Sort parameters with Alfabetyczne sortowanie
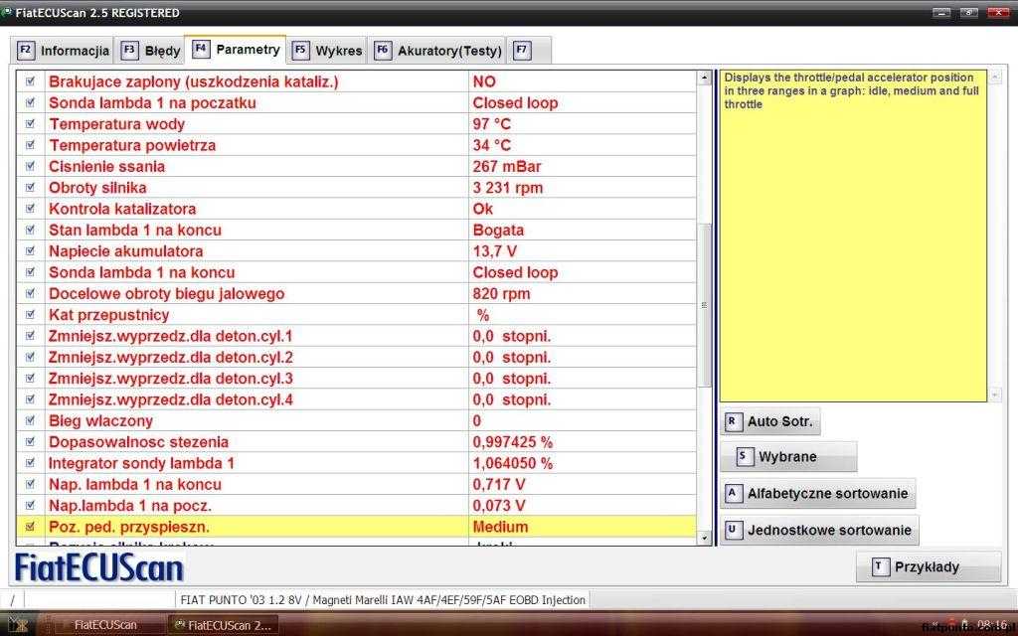 [818, 494]
